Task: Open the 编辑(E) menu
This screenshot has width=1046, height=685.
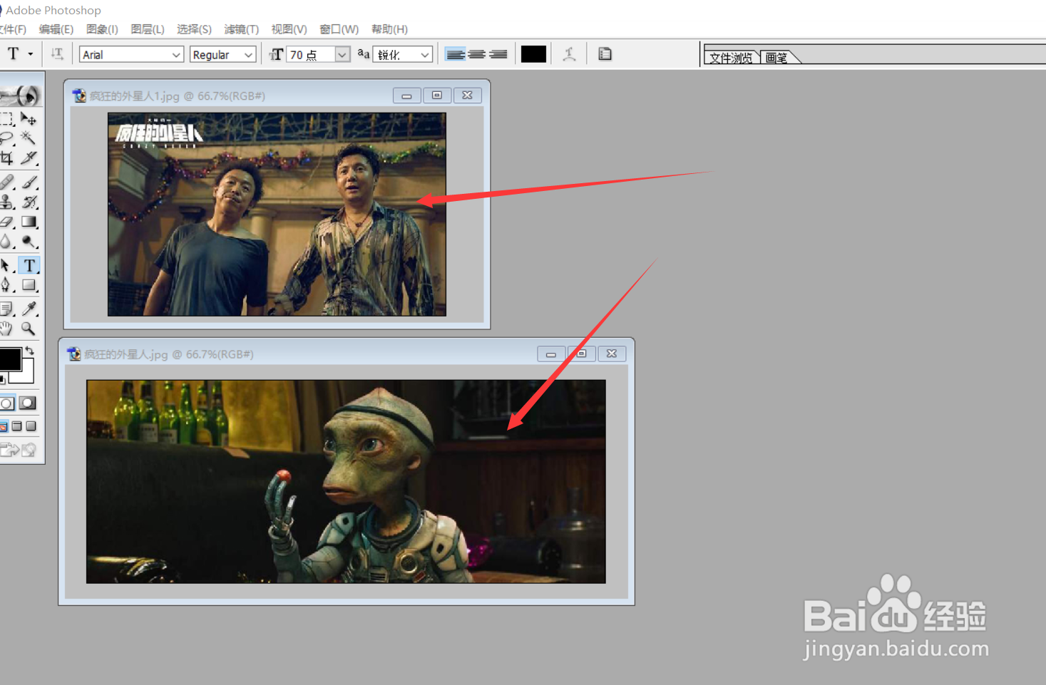Action: click(56, 29)
